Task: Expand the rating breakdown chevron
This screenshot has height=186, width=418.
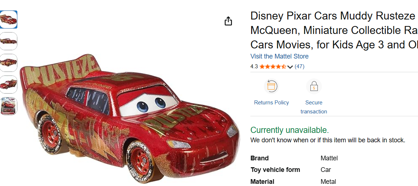Action: click(290, 67)
